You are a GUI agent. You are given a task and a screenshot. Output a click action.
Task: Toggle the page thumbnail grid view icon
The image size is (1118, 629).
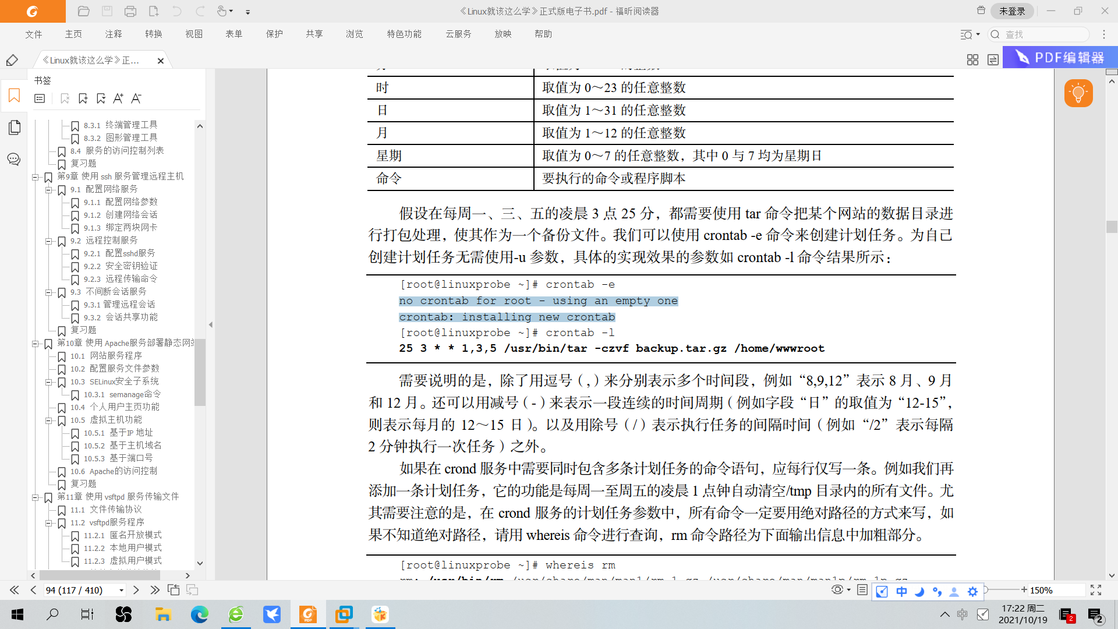972,60
